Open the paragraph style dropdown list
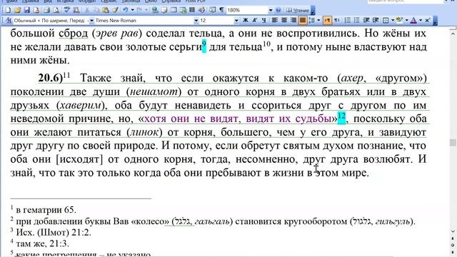This screenshot has width=457, height=257. coord(91,21)
